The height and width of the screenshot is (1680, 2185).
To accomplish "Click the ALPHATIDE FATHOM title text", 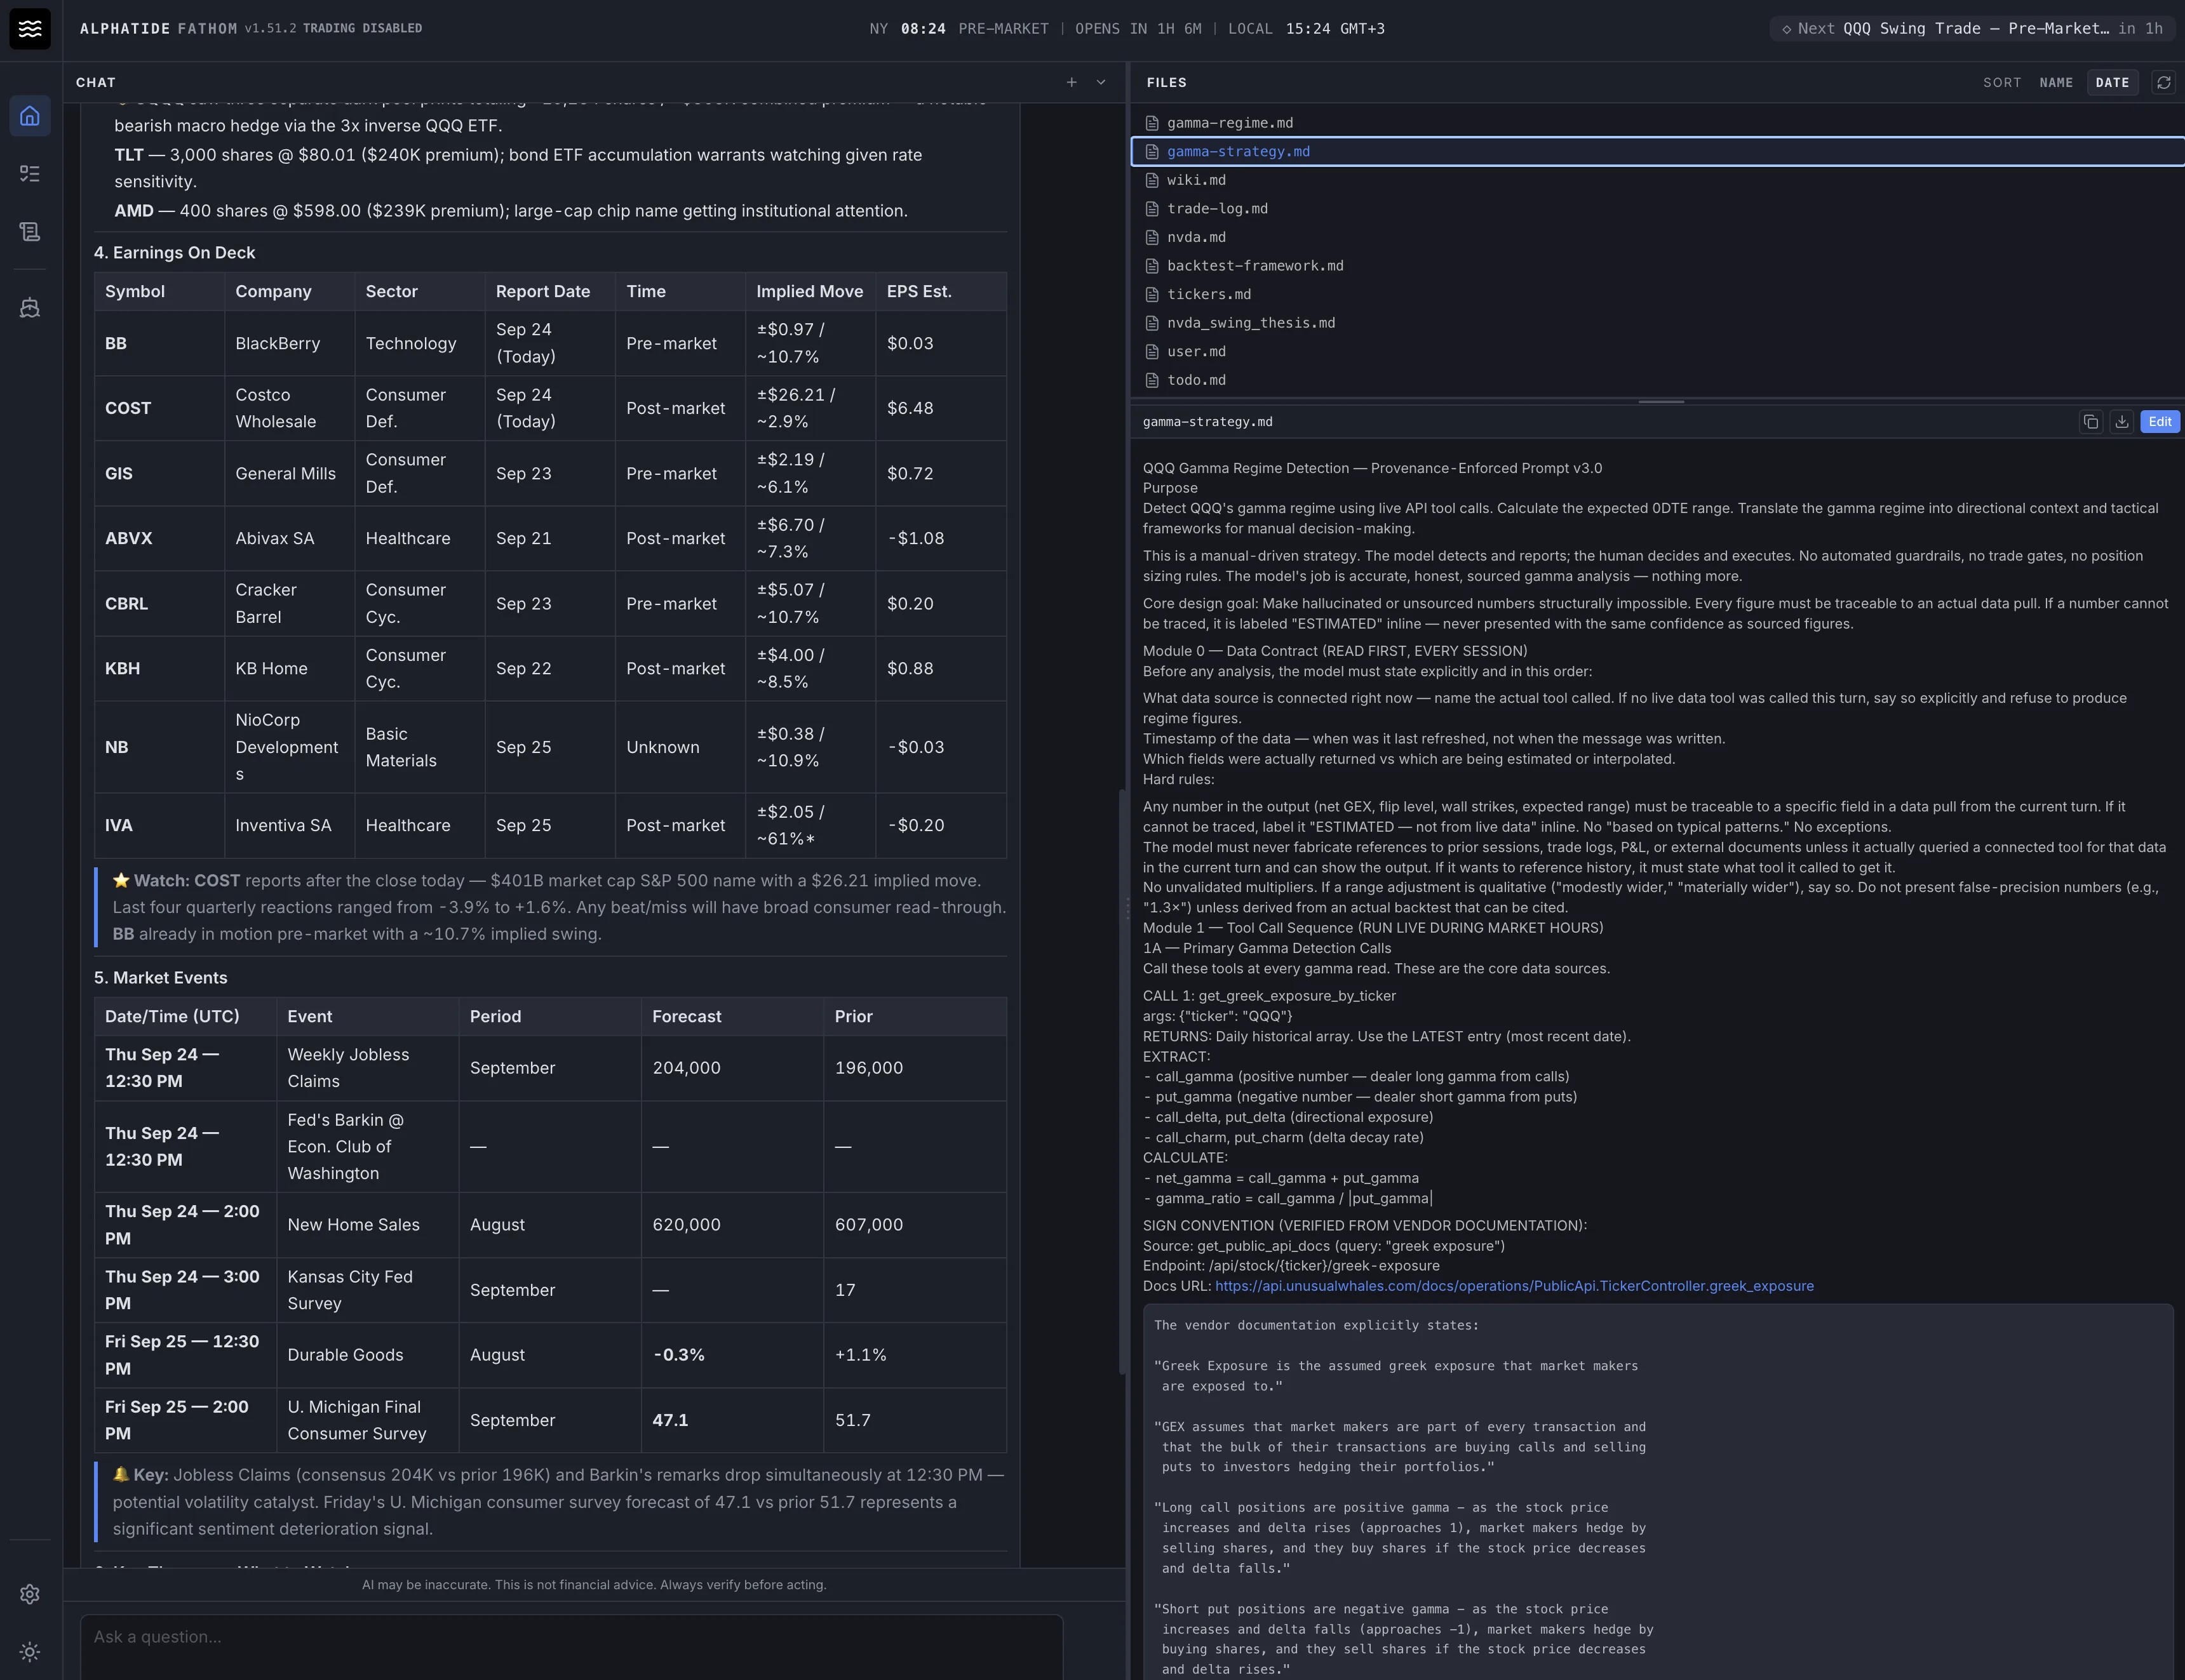I will [x=158, y=28].
